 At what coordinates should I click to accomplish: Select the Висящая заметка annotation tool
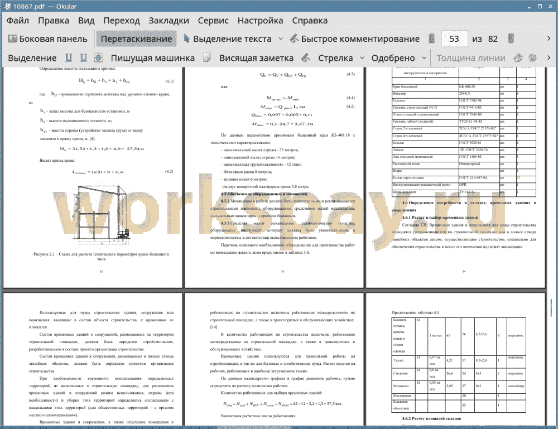pos(256,58)
